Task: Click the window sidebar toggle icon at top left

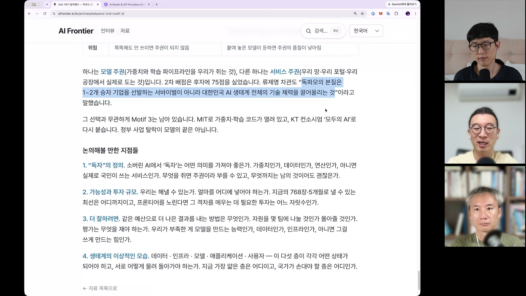Action: (34, 4)
